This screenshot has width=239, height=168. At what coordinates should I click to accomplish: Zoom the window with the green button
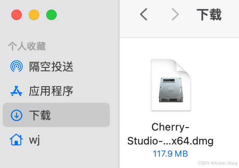coord(51,15)
